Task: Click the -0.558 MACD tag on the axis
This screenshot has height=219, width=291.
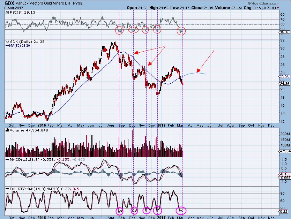Action: coord(285,178)
